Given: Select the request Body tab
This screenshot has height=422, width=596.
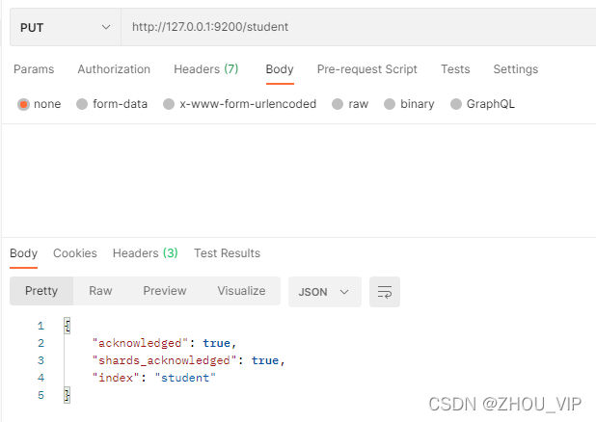Looking at the screenshot, I should point(280,69).
